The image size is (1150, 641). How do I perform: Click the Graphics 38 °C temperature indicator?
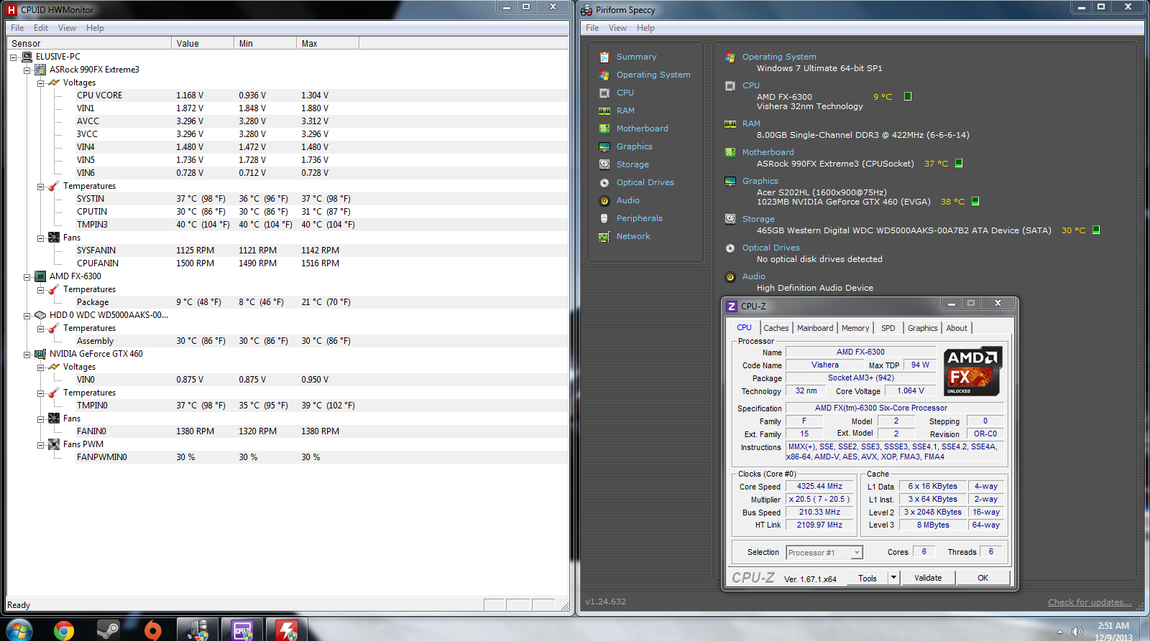point(975,201)
